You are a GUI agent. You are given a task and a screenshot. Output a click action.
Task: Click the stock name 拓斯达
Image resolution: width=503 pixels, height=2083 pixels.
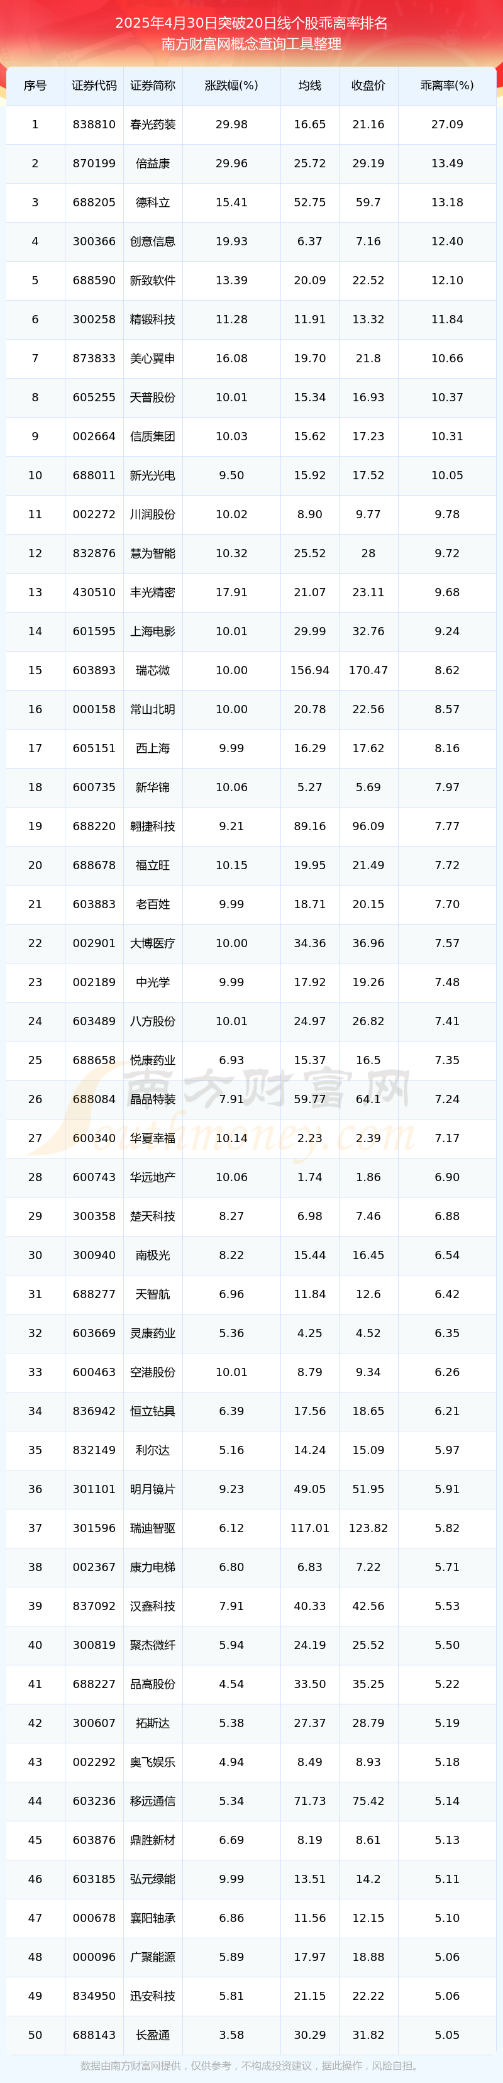tap(153, 1723)
